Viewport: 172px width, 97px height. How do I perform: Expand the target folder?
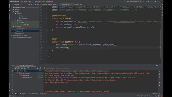pyautogui.click(x=14, y=27)
